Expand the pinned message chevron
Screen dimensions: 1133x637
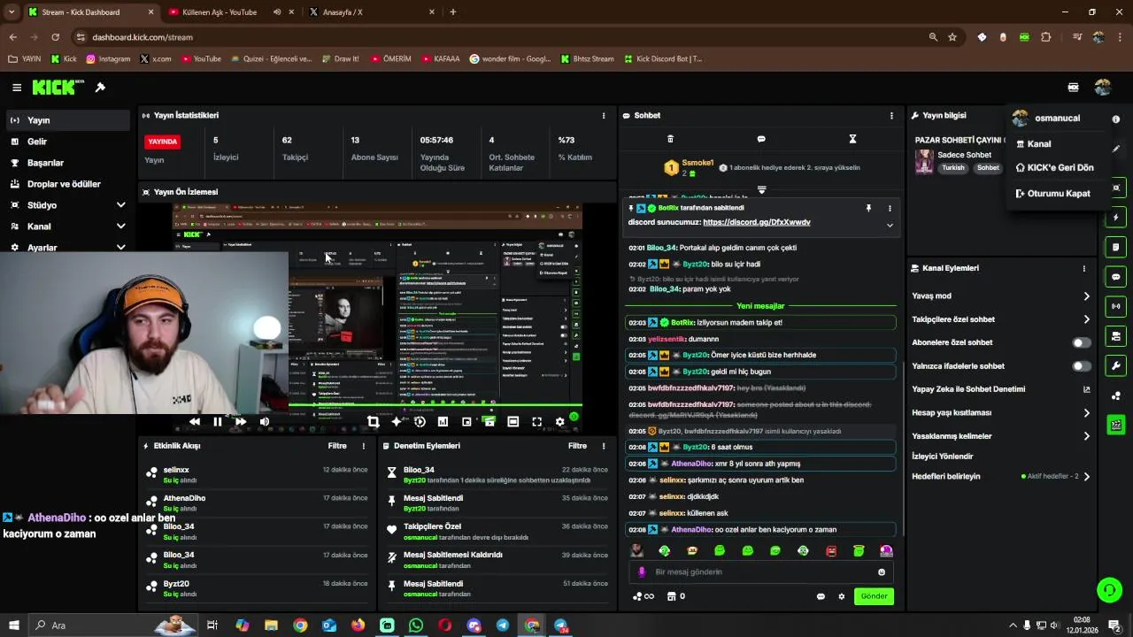(890, 225)
